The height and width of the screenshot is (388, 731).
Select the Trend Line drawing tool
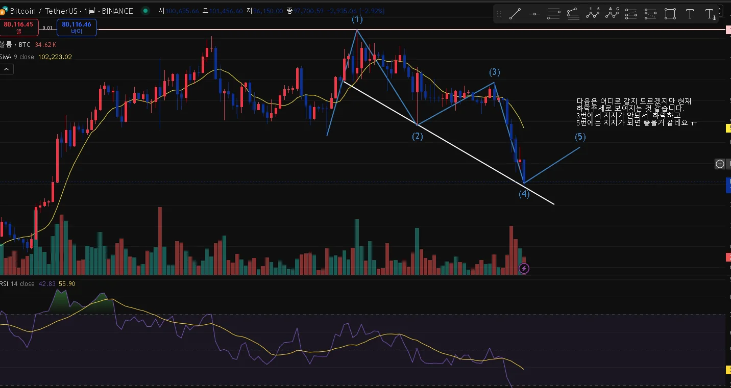(515, 14)
